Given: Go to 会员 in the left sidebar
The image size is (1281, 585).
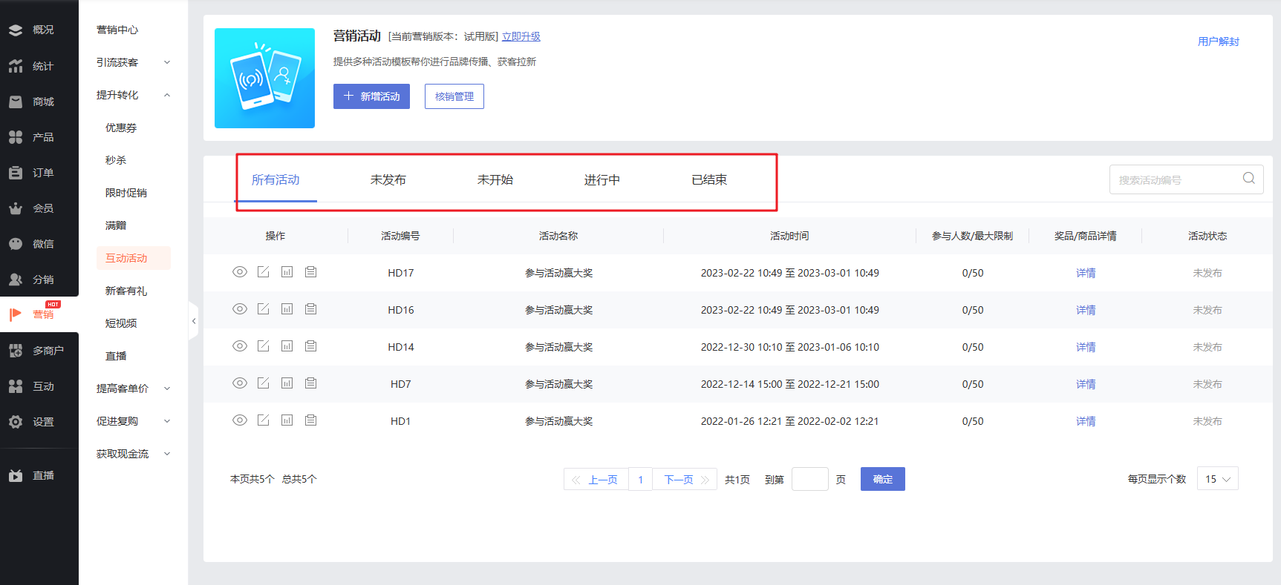Looking at the screenshot, I should [x=42, y=208].
